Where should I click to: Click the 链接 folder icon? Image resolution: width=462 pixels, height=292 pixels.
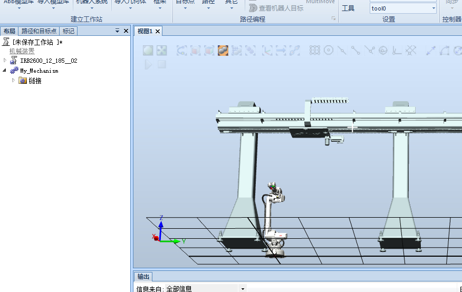(23, 81)
